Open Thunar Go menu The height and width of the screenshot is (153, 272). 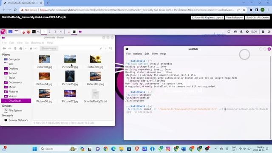(x=27, y=42)
